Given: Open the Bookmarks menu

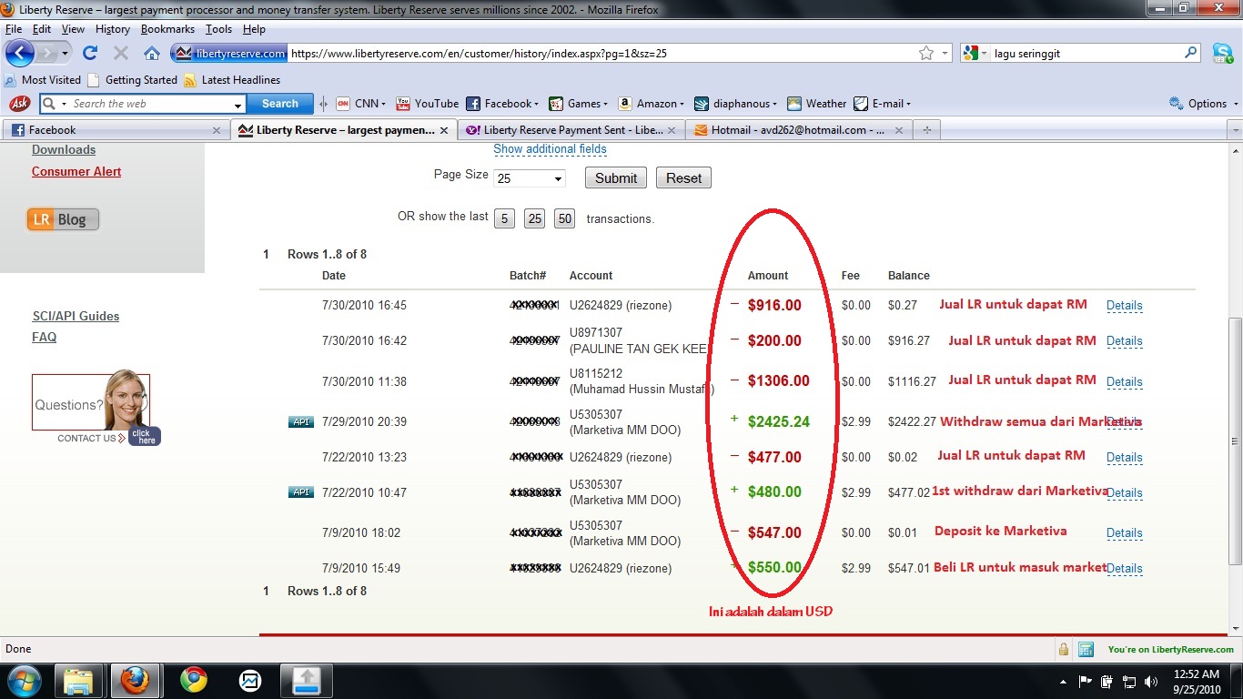Looking at the screenshot, I should point(167,29).
